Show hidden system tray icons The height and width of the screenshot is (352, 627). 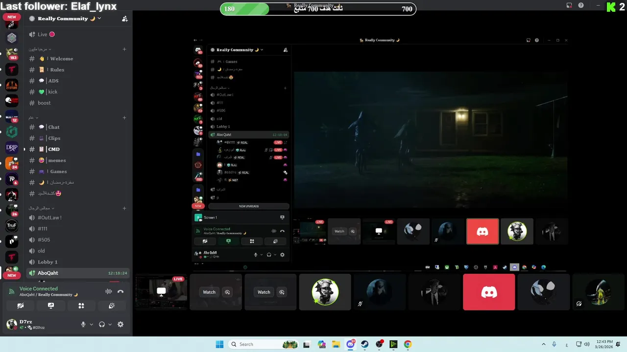[x=543, y=344]
